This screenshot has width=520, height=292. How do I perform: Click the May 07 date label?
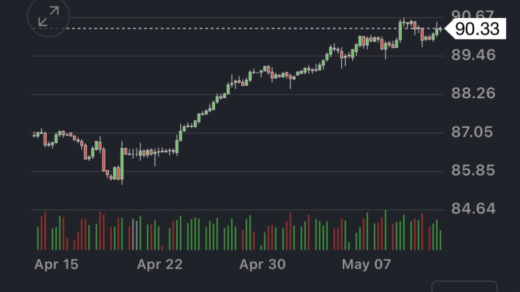(366, 264)
